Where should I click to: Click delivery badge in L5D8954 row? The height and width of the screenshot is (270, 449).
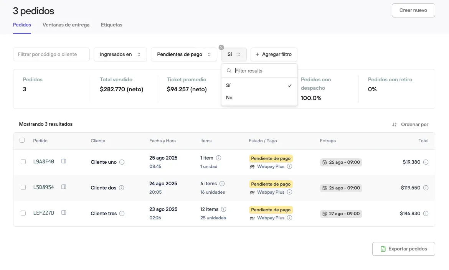coord(341,188)
